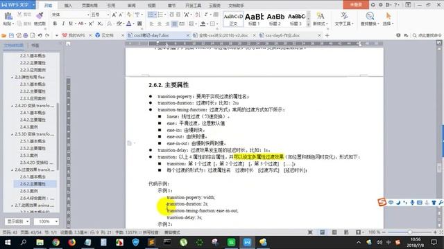The height and width of the screenshot is (249, 444).
Task: Click the Grow Font icon
Action: [x=114, y=15]
